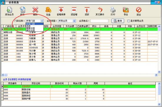Open 其它操作 other operations icon
The width and height of the screenshot is (162, 107).
coord(100,10)
